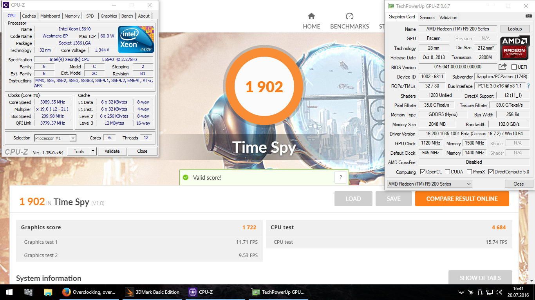535x300 pixels.
Task: Switch to 3DMark Basic Edition on taskbar
Action: tap(153, 292)
